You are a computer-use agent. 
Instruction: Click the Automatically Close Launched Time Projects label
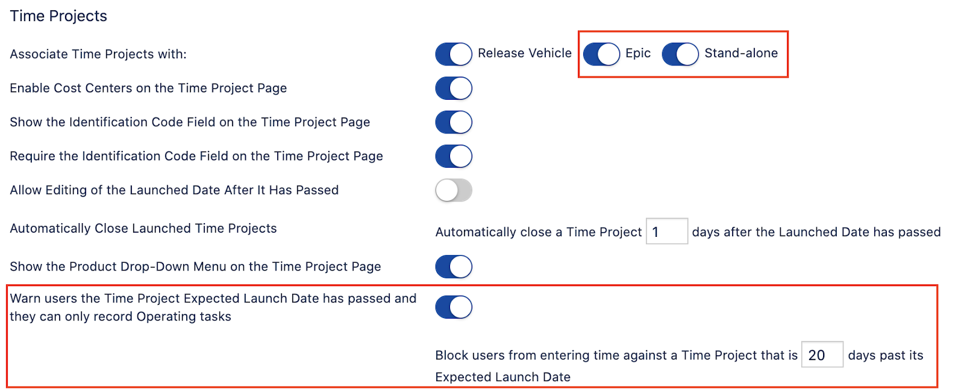143,228
